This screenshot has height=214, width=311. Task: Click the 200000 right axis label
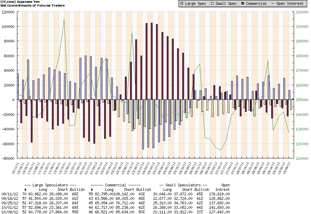302,27
